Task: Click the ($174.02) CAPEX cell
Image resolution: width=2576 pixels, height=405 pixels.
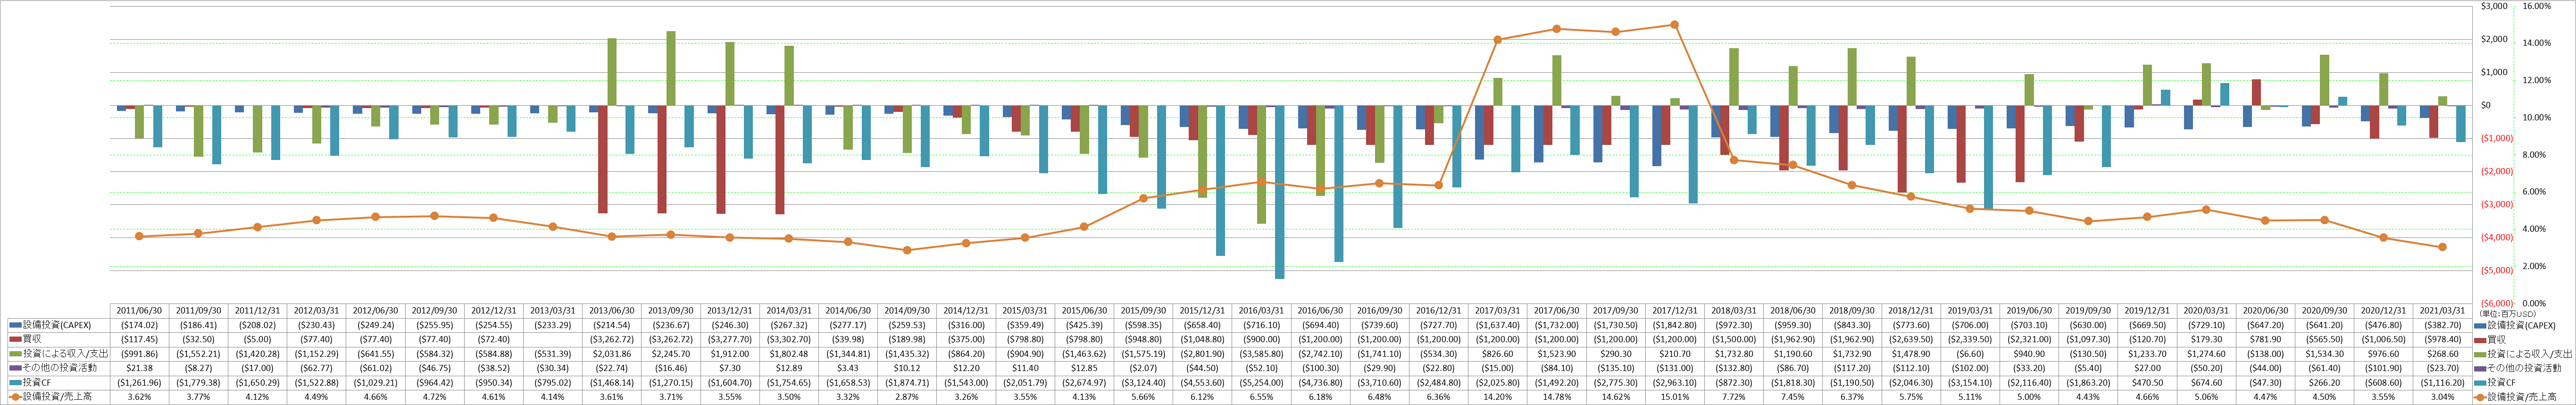Action: (139, 325)
